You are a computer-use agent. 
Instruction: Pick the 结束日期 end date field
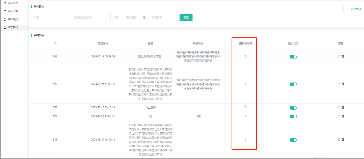pyautogui.click(x=157, y=18)
